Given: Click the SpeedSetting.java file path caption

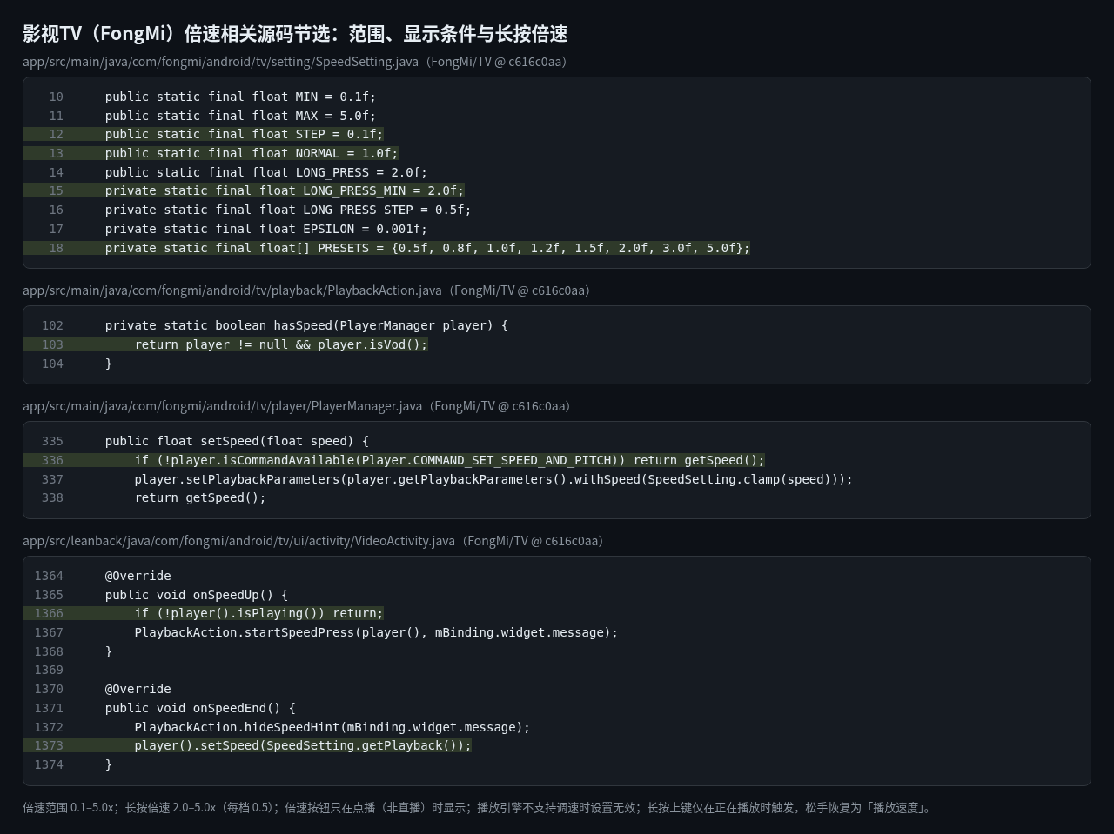Looking at the screenshot, I should (x=294, y=62).
